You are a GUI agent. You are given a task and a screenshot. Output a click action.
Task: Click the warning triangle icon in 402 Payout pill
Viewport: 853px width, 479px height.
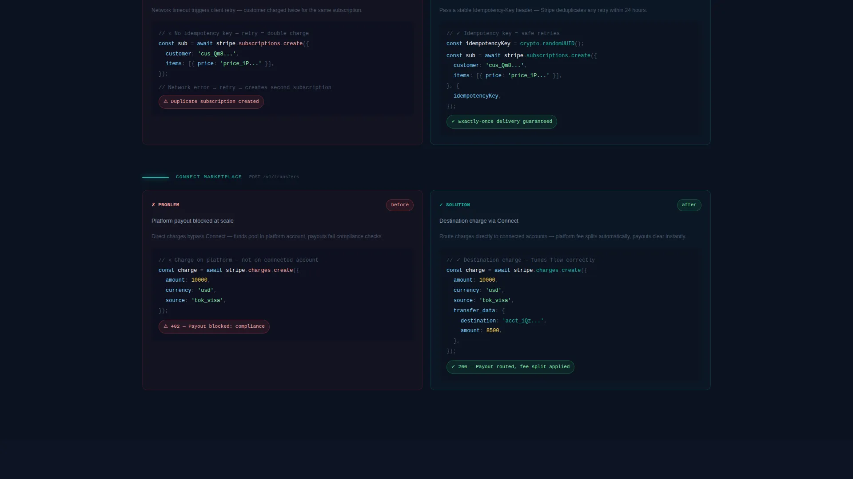click(x=166, y=326)
